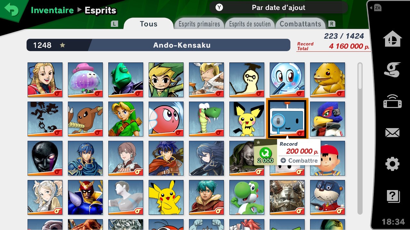Image resolution: width=410 pixels, height=230 pixels.
Task: Select the green Yoshi spirit thumbnail
Action: (247, 197)
